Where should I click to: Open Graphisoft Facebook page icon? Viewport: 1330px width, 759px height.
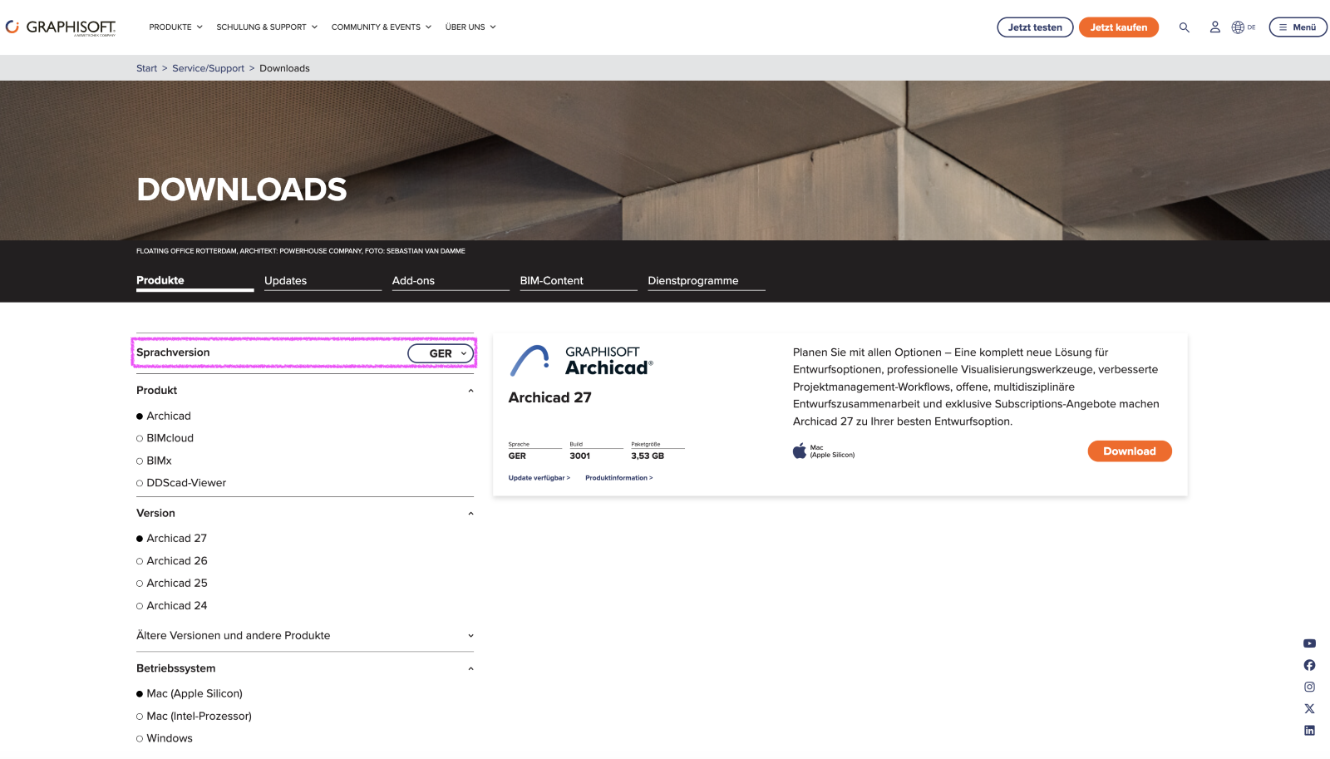coord(1309,665)
